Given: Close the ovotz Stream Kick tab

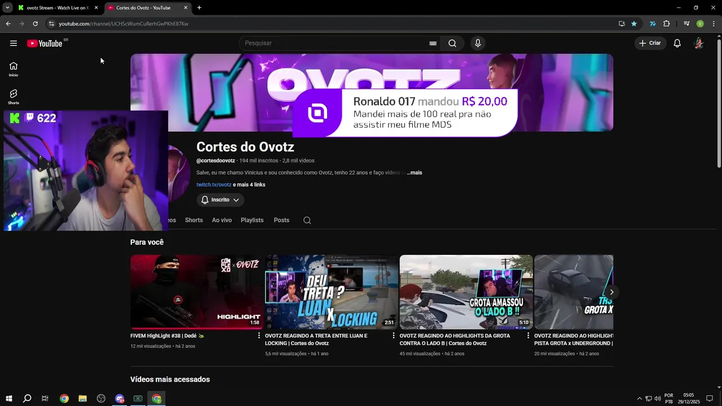Looking at the screenshot, I should (x=96, y=8).
